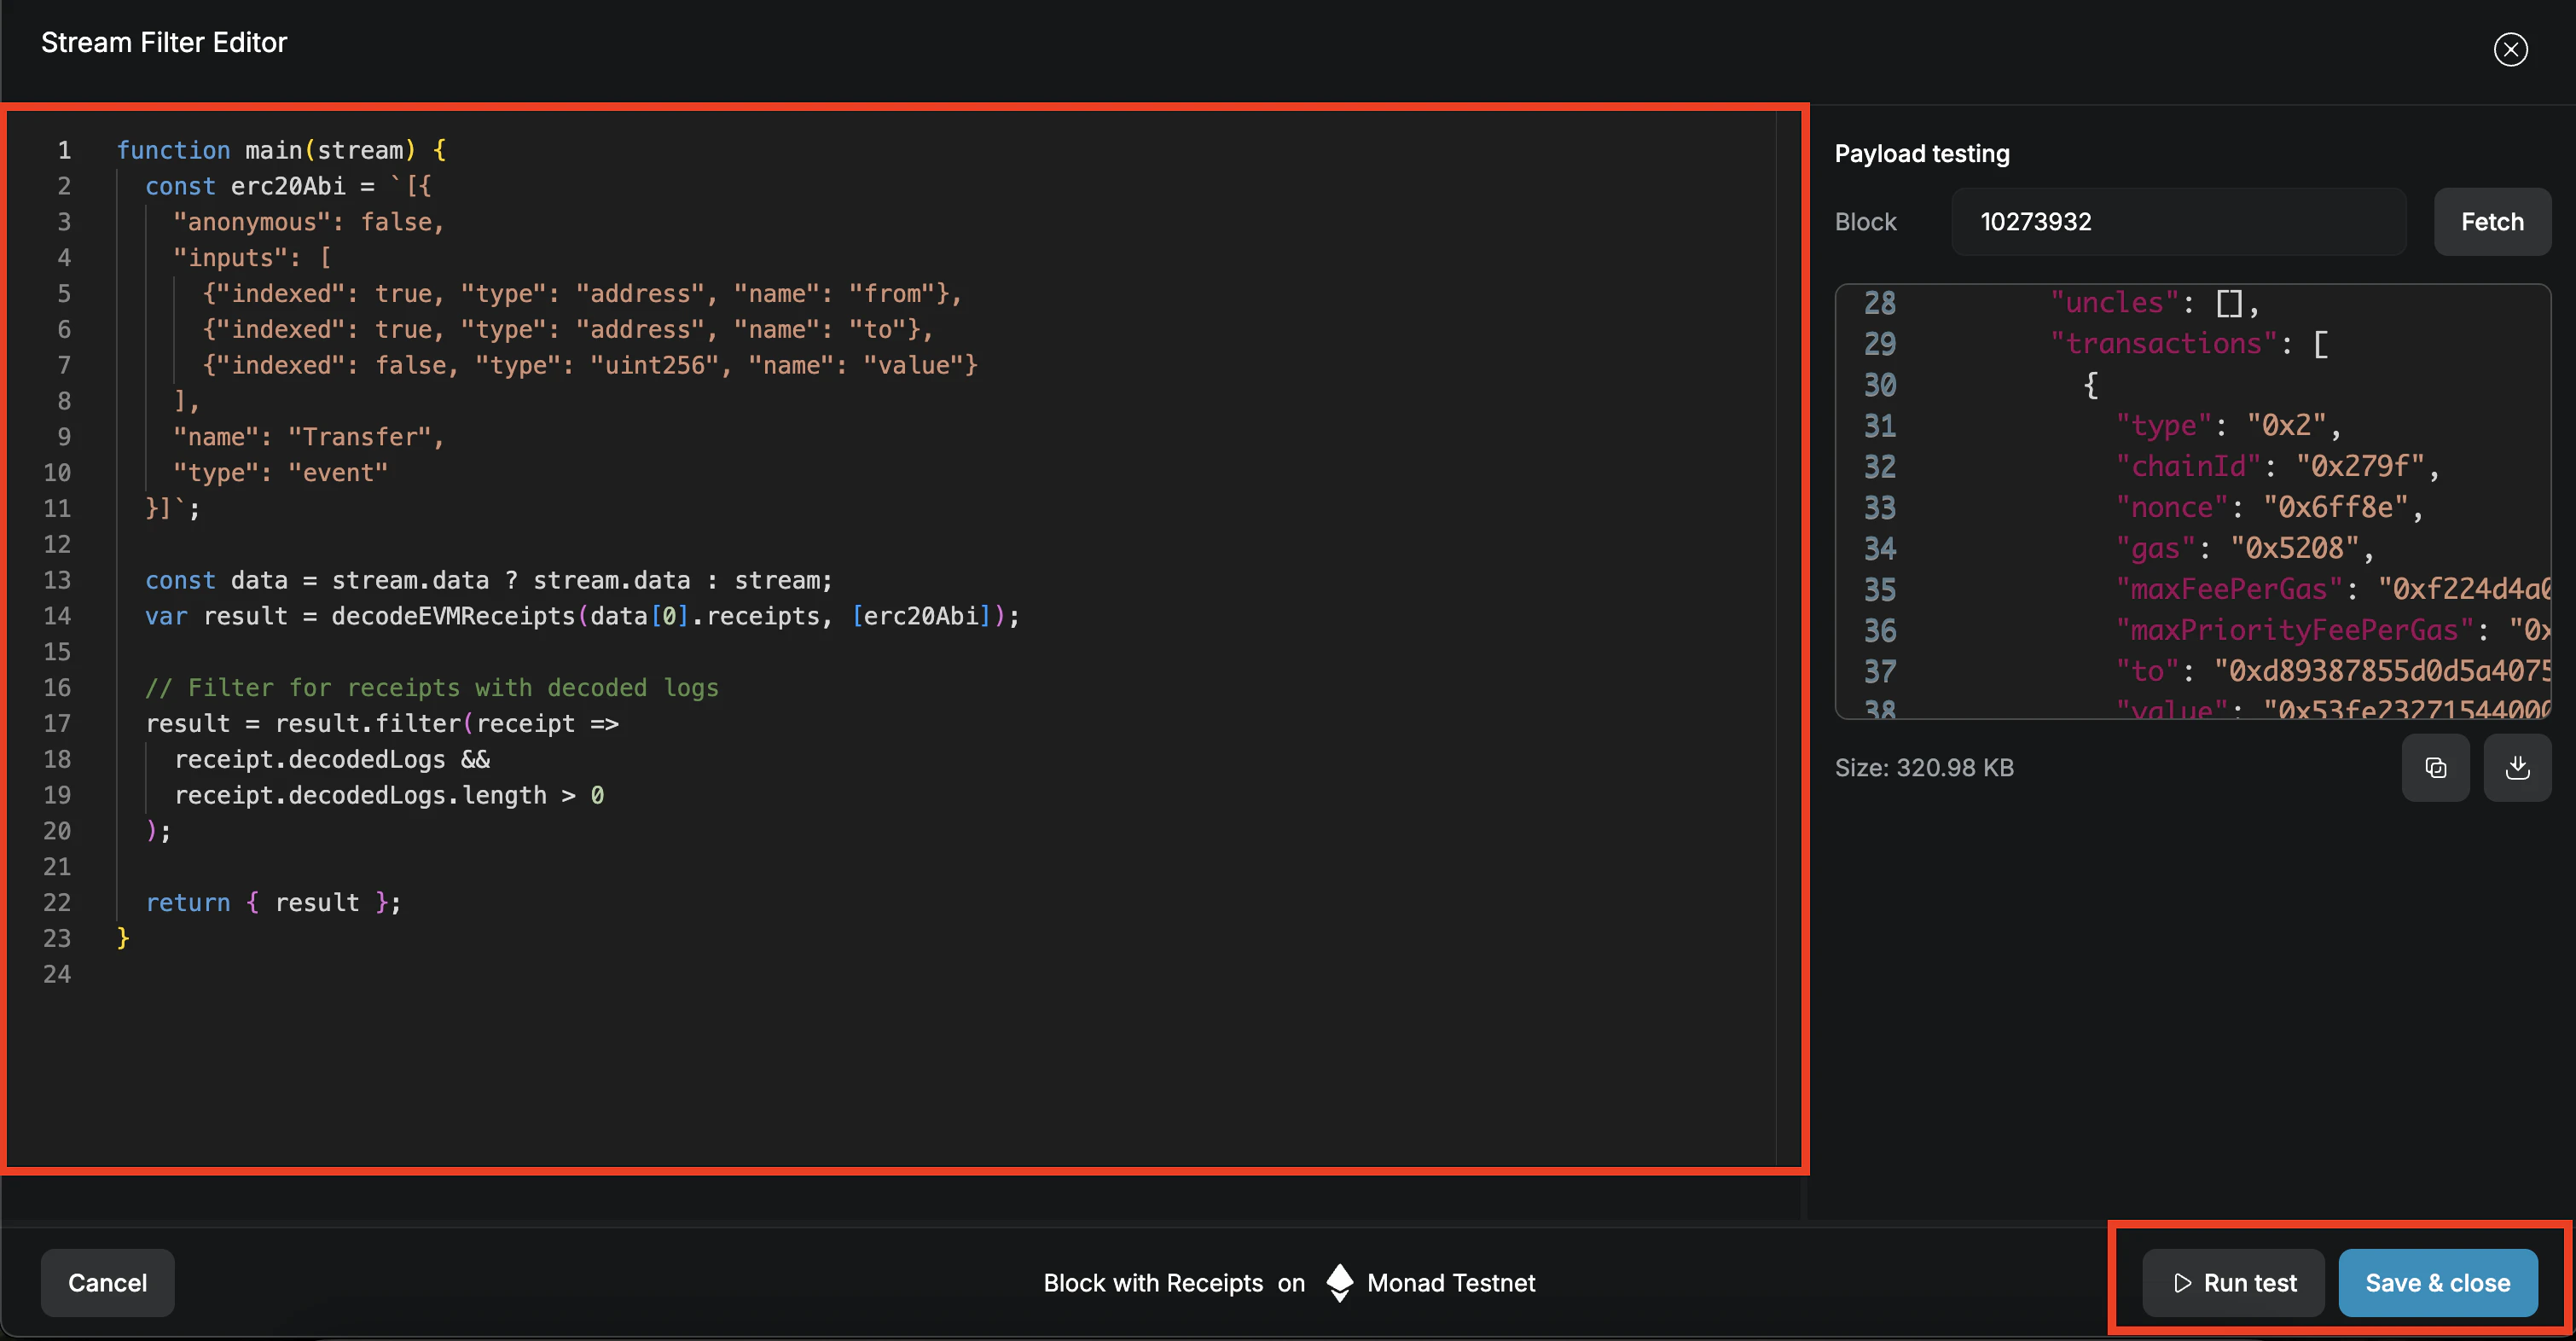This screenshot has width=2576, height=1341.
Task: Click the Monad Testnet label
Action: click(1451, 1283)
